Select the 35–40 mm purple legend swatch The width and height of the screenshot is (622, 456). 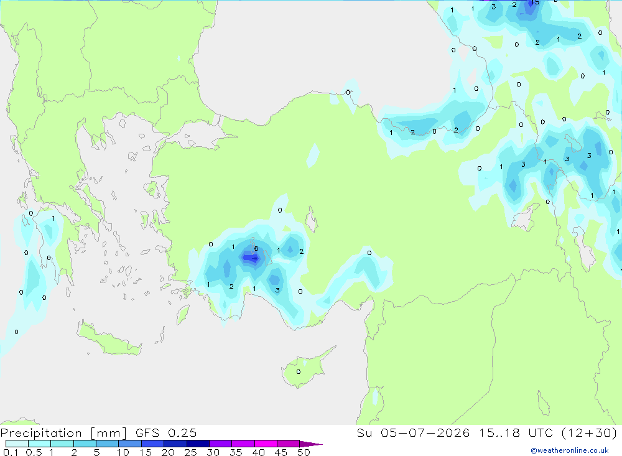pyautogui.click(x=243, y=444)
